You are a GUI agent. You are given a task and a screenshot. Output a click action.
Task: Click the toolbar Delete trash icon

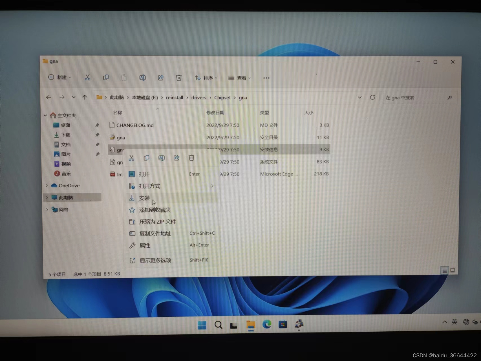179,78
